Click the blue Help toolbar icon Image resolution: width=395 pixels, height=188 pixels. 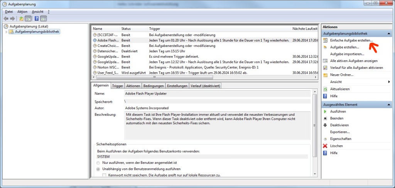pos(37,18)
